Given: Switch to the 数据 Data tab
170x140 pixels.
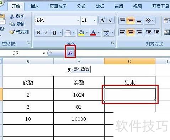Looking at the screenshot, I should (x=100, y=6).
